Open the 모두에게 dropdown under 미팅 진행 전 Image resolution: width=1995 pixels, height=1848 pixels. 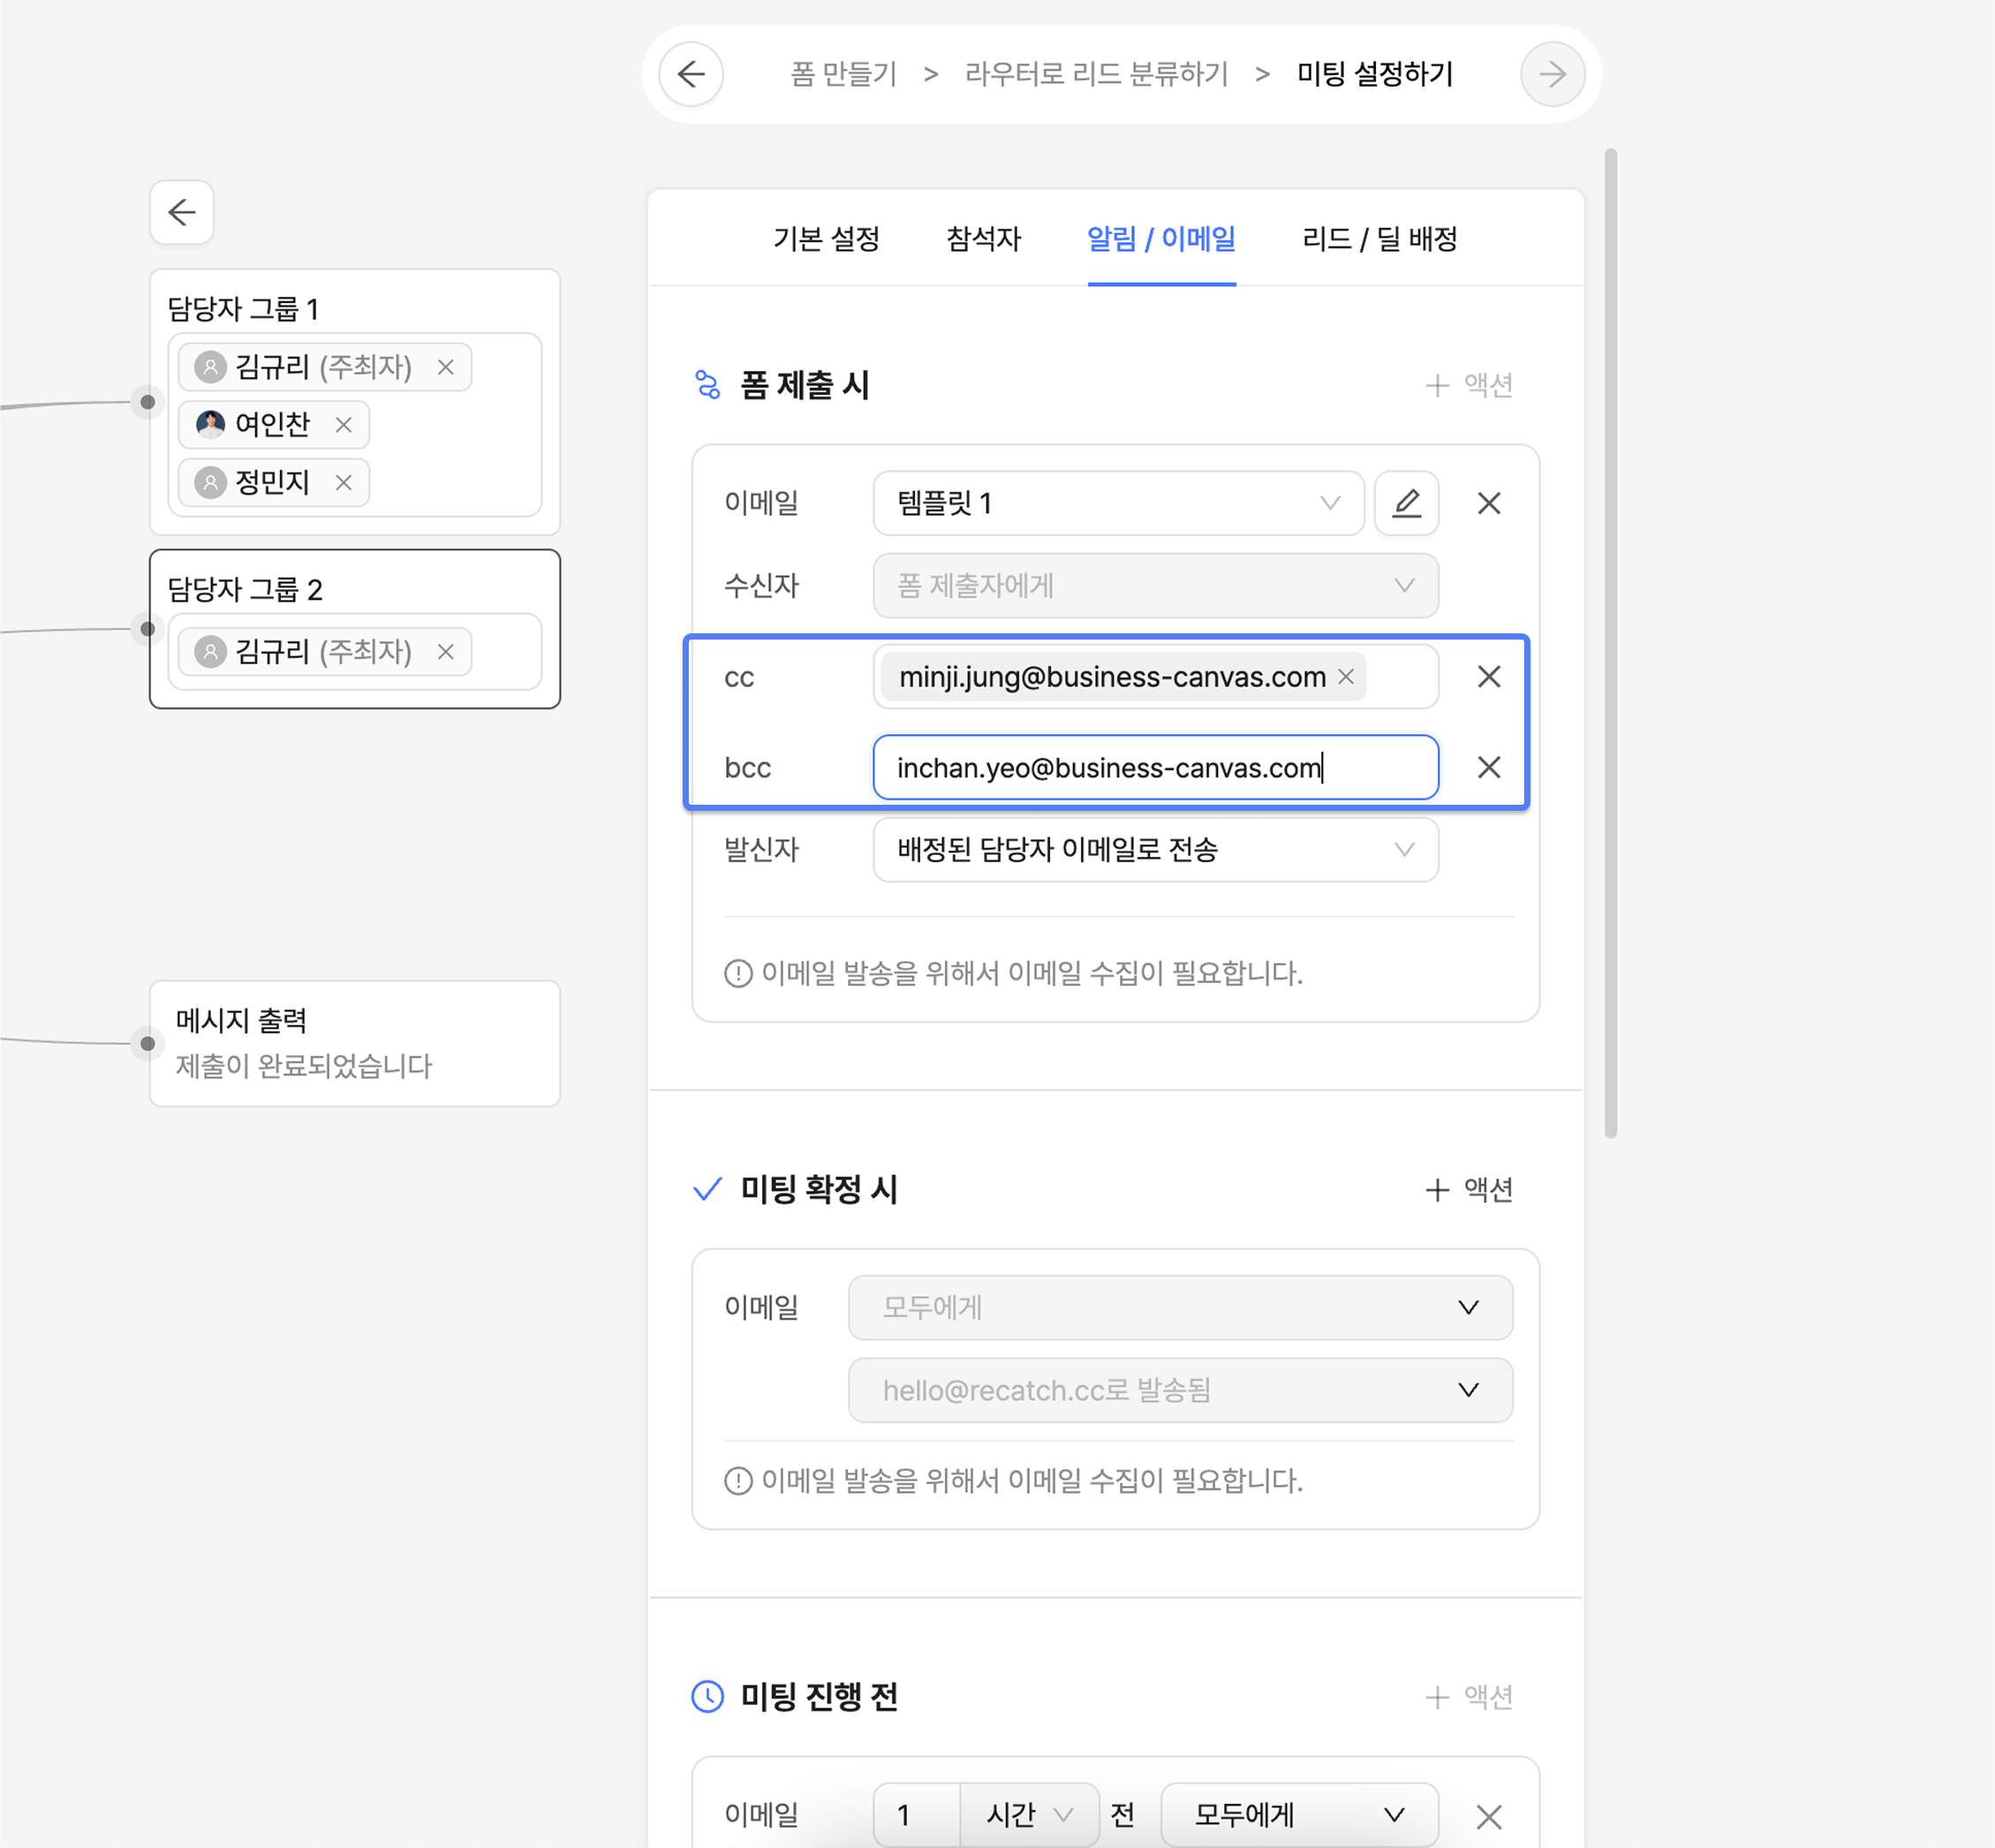point(1297,1814)
